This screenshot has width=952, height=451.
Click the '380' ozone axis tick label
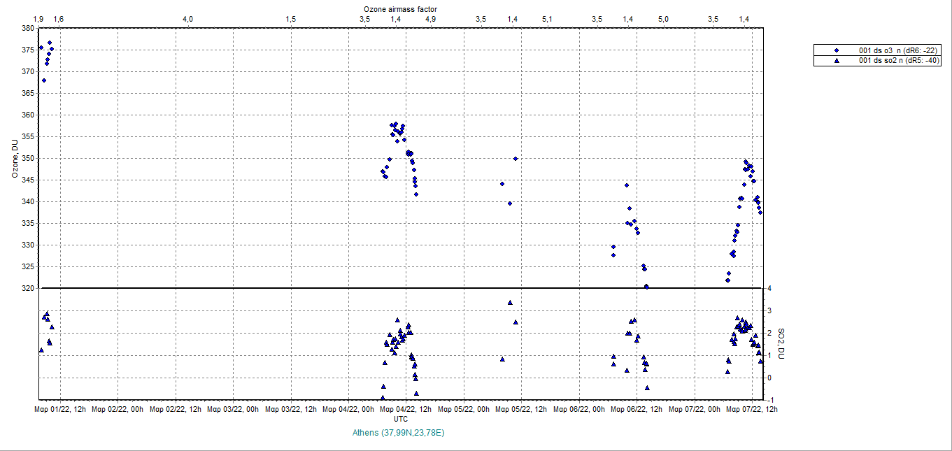[x=28, y=29]
